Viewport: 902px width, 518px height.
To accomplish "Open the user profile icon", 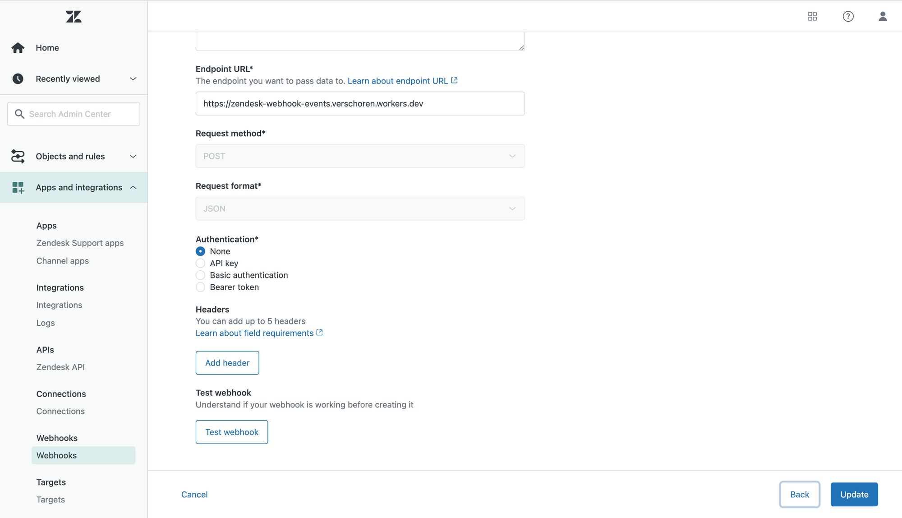I will click(x=883, y=17).
